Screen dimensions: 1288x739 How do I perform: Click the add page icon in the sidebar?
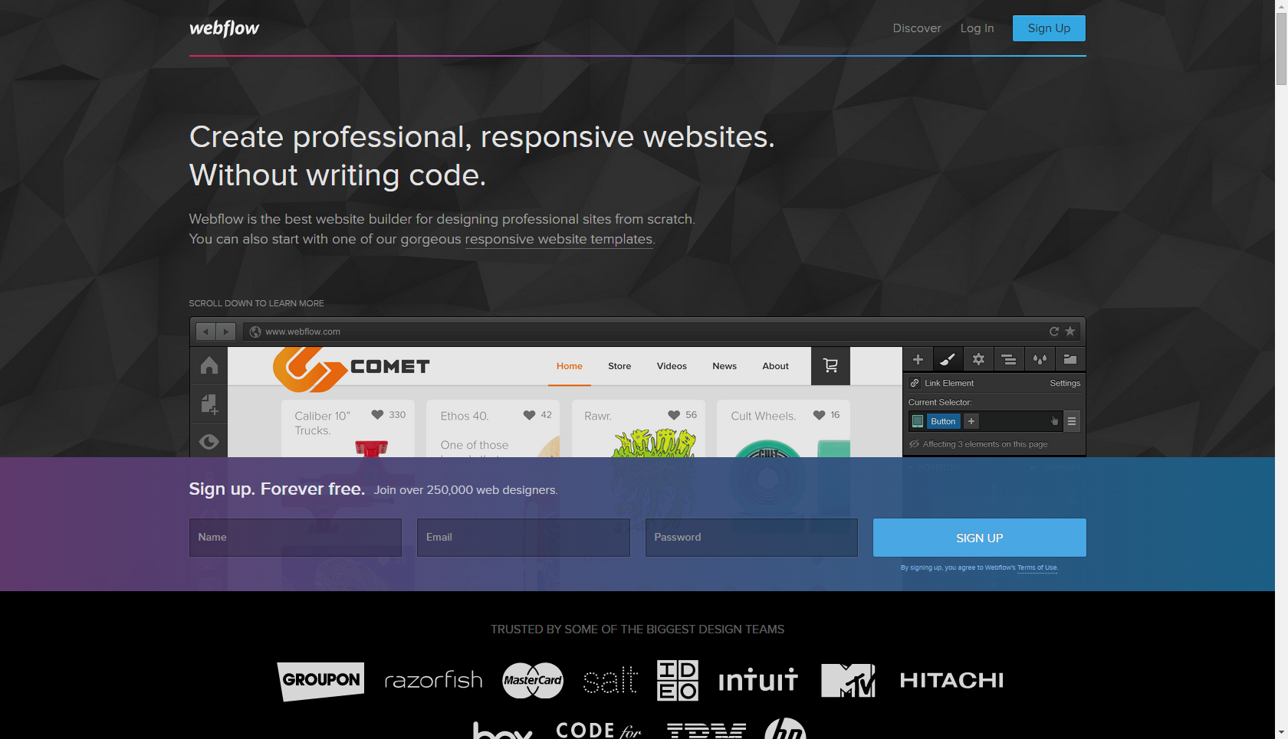(209, 404)
